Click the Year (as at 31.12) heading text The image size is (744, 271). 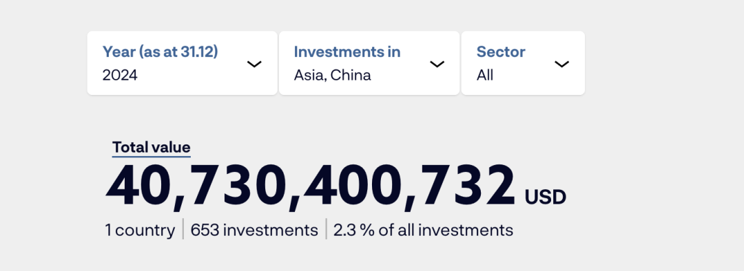[x=161, y=52]
